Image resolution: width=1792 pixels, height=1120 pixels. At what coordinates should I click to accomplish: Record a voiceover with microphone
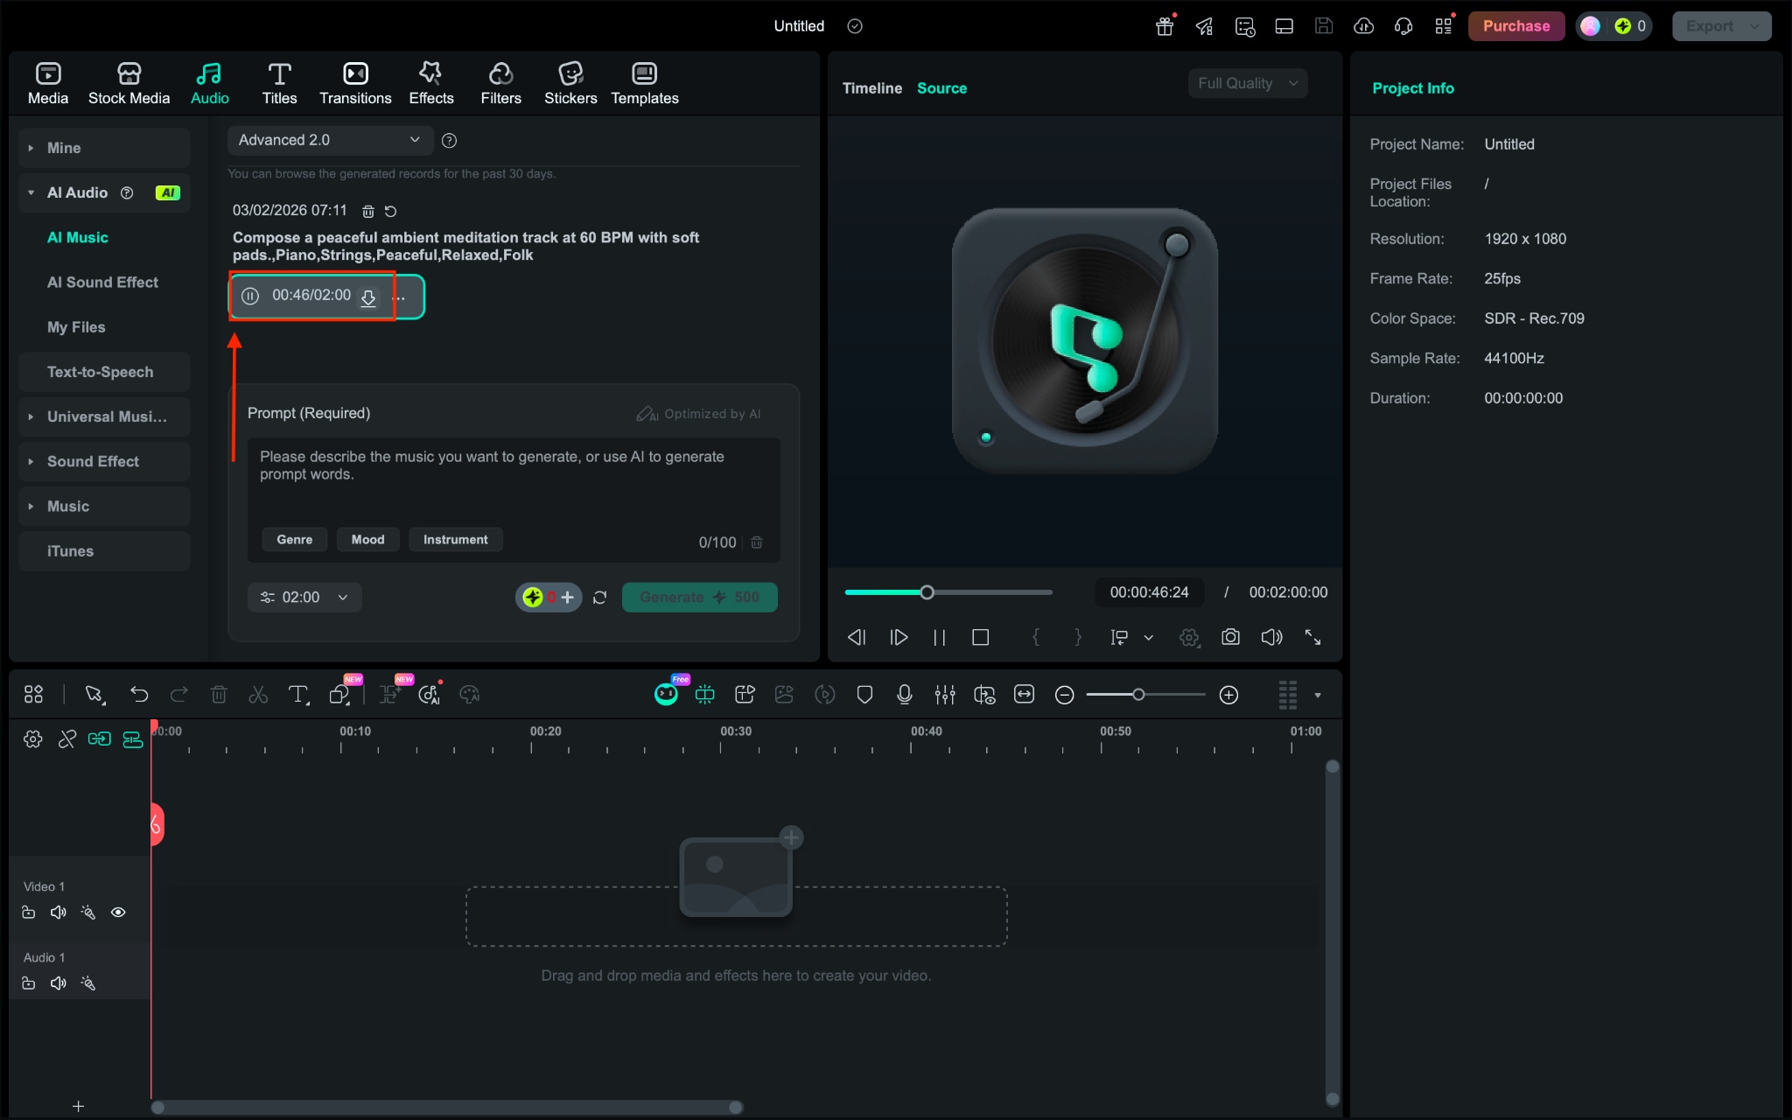click(x=905, y=695)
